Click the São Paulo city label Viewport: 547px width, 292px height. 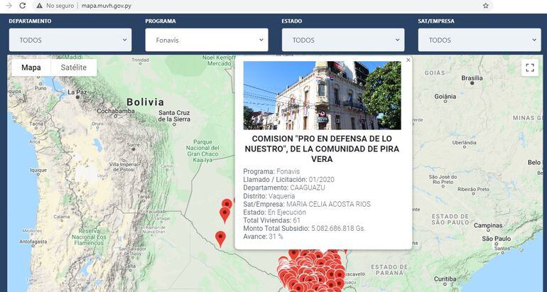[x=496, y=239]
